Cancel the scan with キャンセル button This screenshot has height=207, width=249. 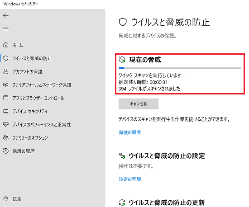pyautogui.click(x=139, y=104)
